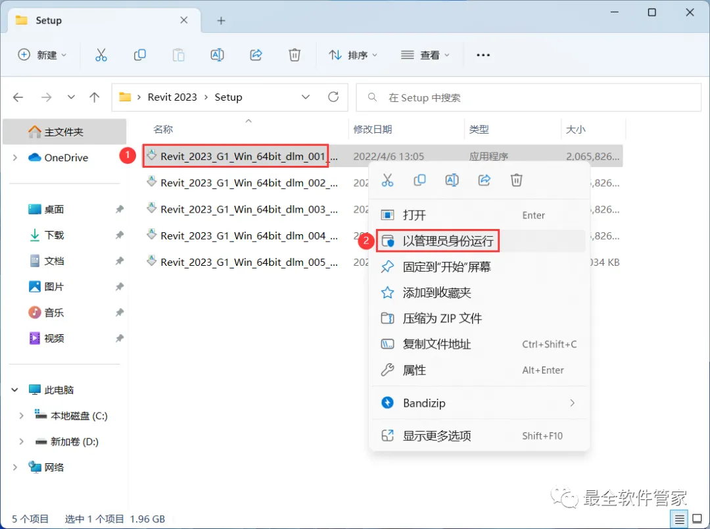Viewport: 710px width, 529px height.
Task: Click the Cut icon in the context menu
Action: [x=388, y=180]
